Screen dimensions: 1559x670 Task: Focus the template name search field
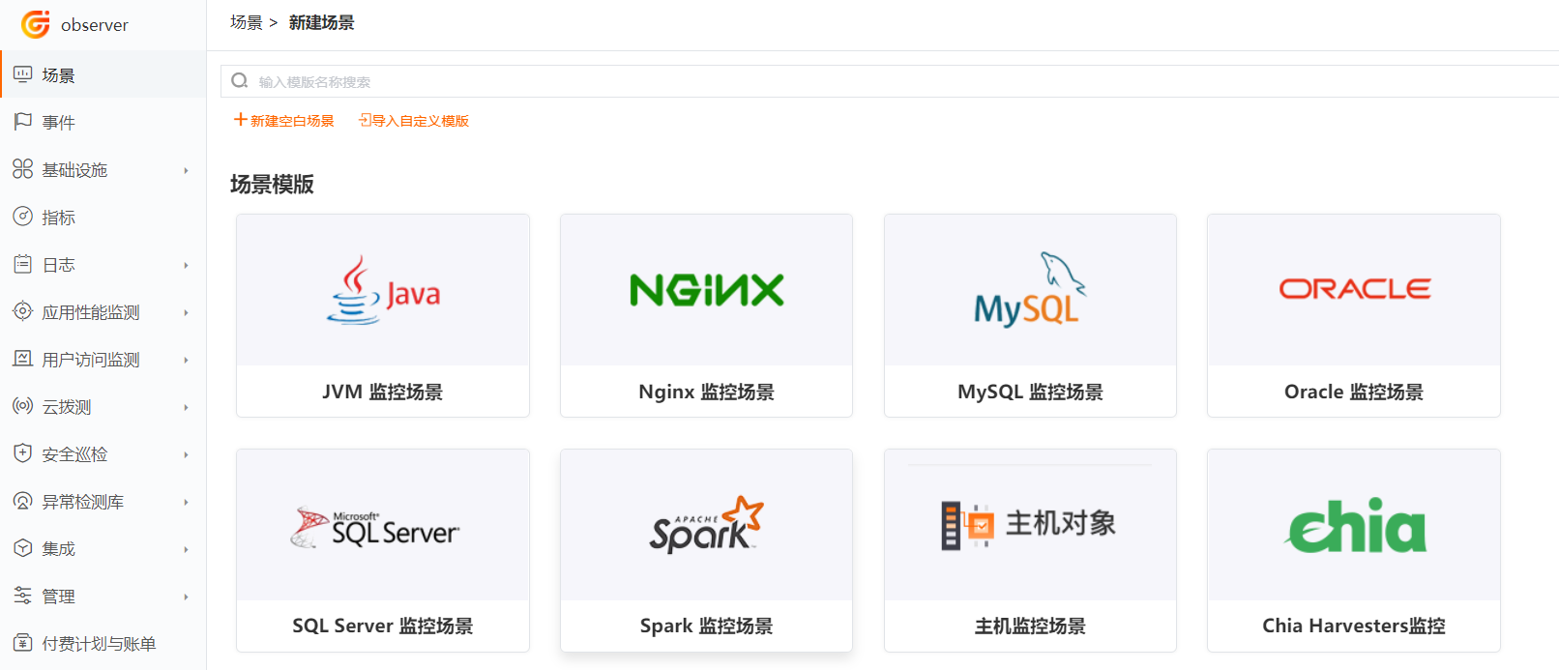(870, 82)
